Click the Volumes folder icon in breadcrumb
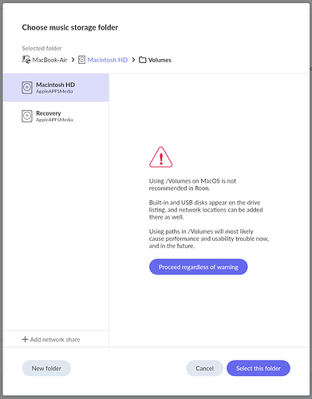 coord(143,60)
